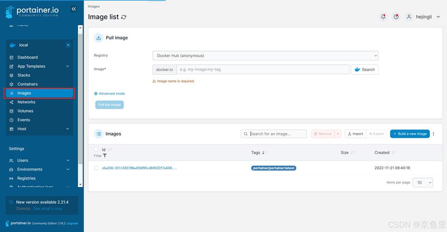
Task: Expand Users chevron
Action: point(68,161)
